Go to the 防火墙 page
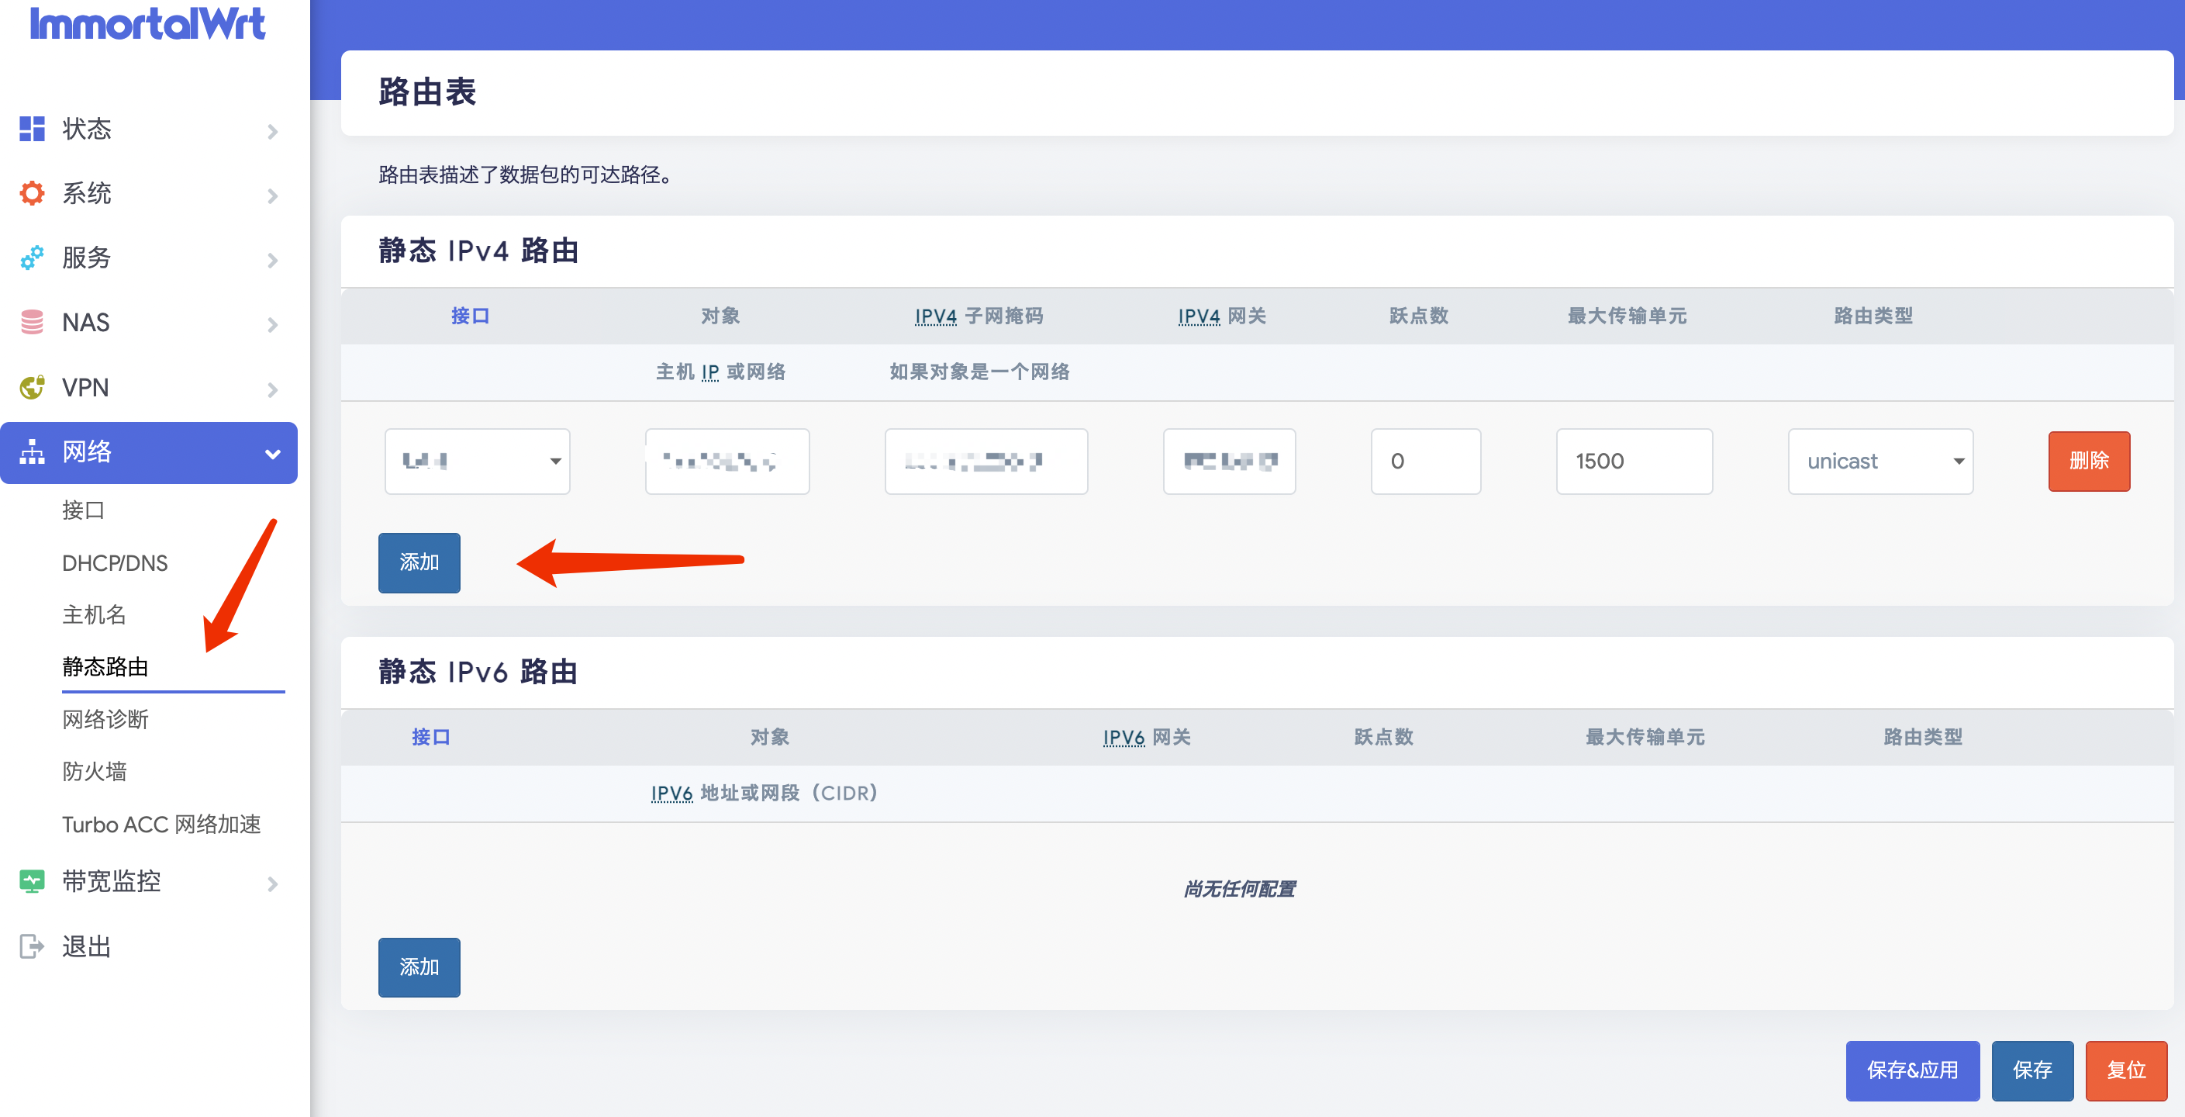Screen dimensions: 2185x1117 94,772
